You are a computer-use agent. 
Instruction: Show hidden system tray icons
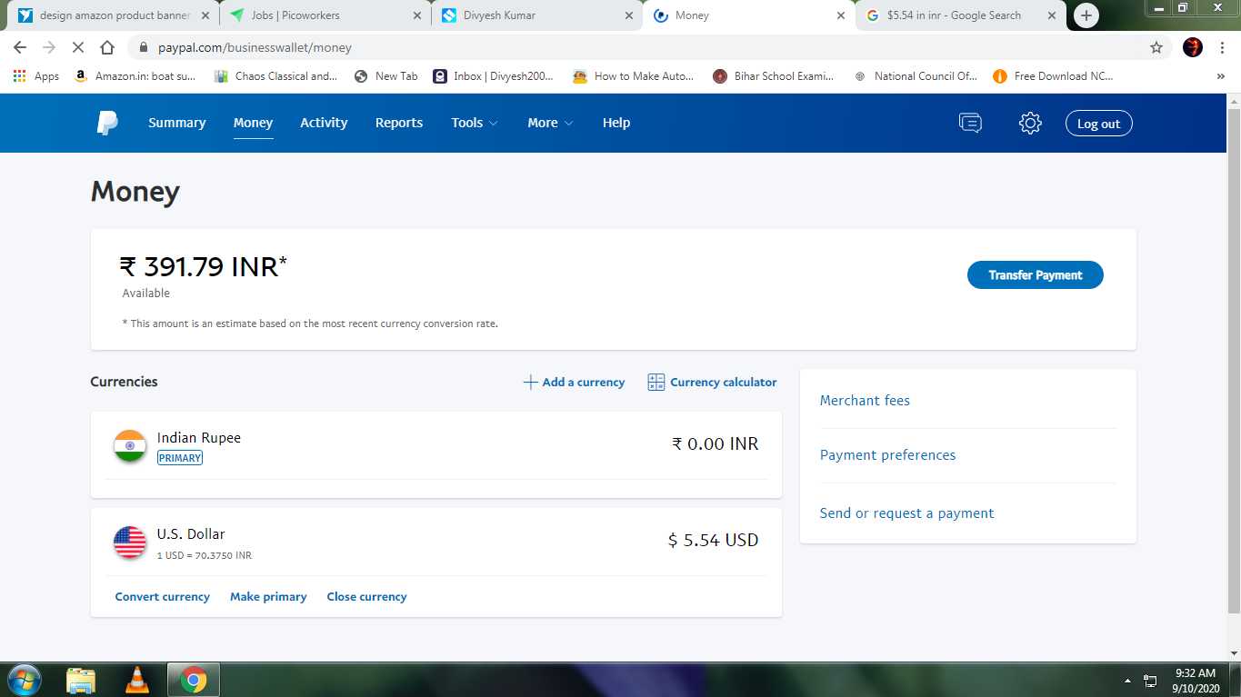coord(1127,681)
